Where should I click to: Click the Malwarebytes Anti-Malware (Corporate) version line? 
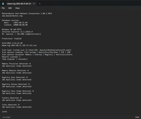pos(27,13)
